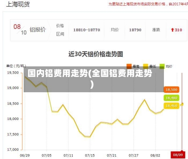This screenshot has height=159, width=188.
Task: Click the 07/27 x-axis label
Action: [x=133, y=156]
